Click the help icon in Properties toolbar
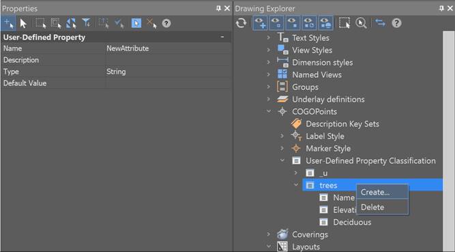455x252 pixels. (x=166, y=23)
